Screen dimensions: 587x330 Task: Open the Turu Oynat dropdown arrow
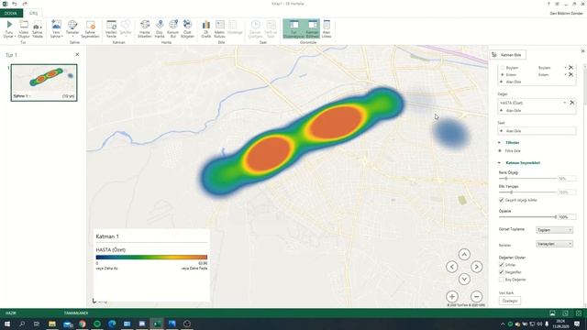[15, 37]
